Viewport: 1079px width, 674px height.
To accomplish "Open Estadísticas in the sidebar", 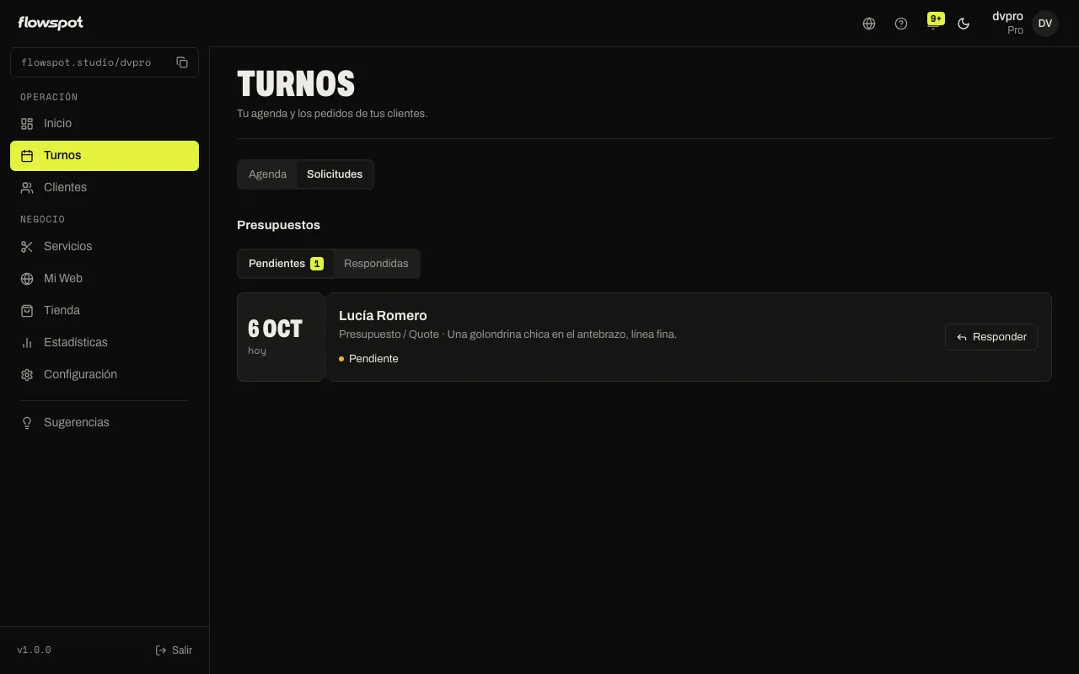I will (105, 343).
